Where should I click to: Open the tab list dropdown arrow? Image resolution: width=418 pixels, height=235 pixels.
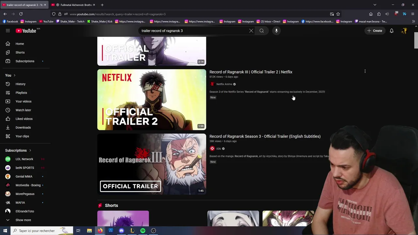click(375, 5)
